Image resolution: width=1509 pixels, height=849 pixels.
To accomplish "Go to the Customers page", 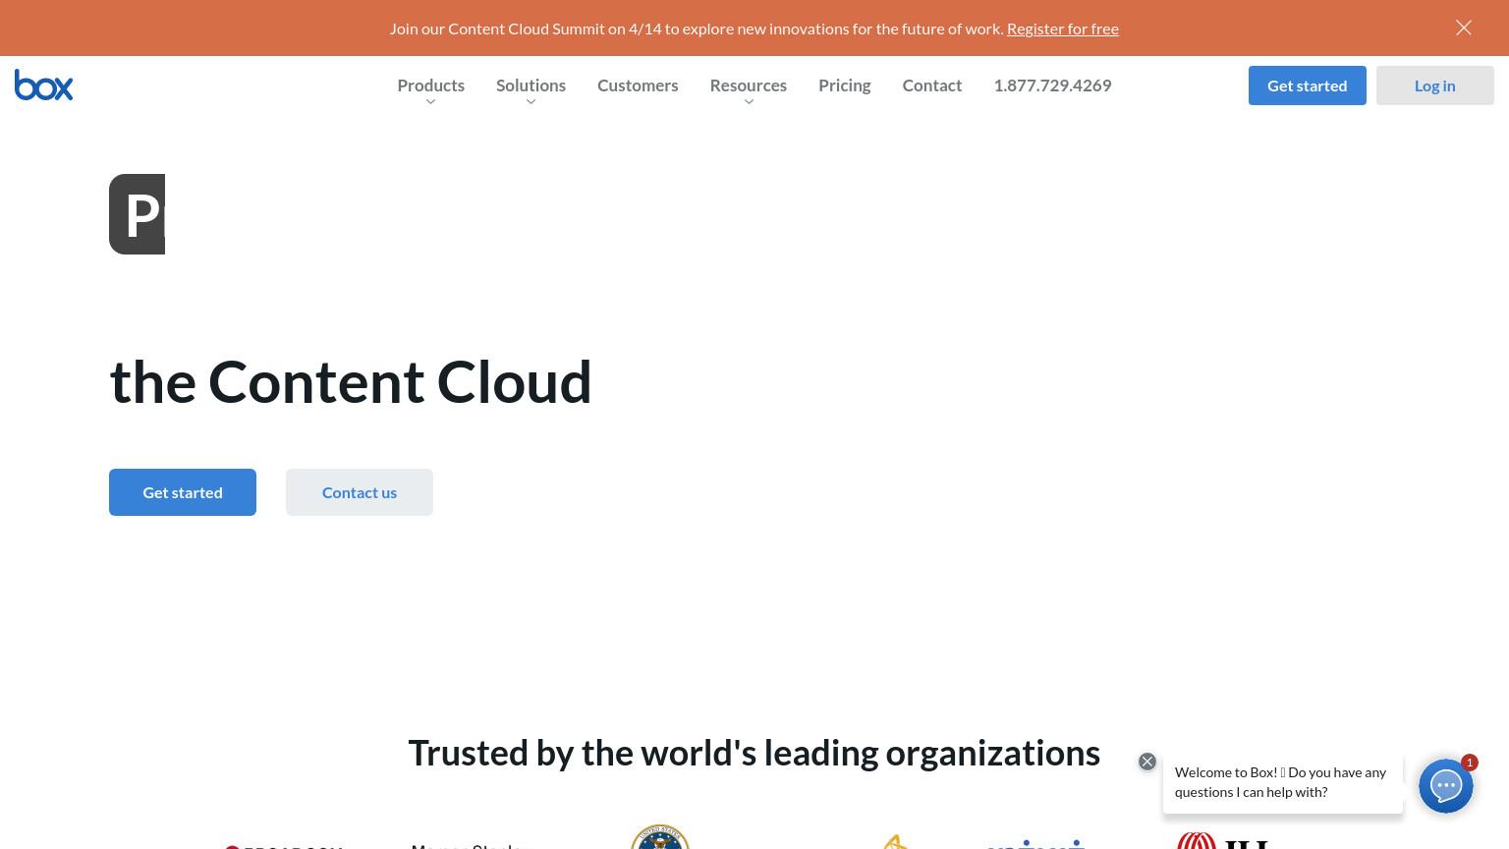I will pyautogui.click(x=638, y=85).
